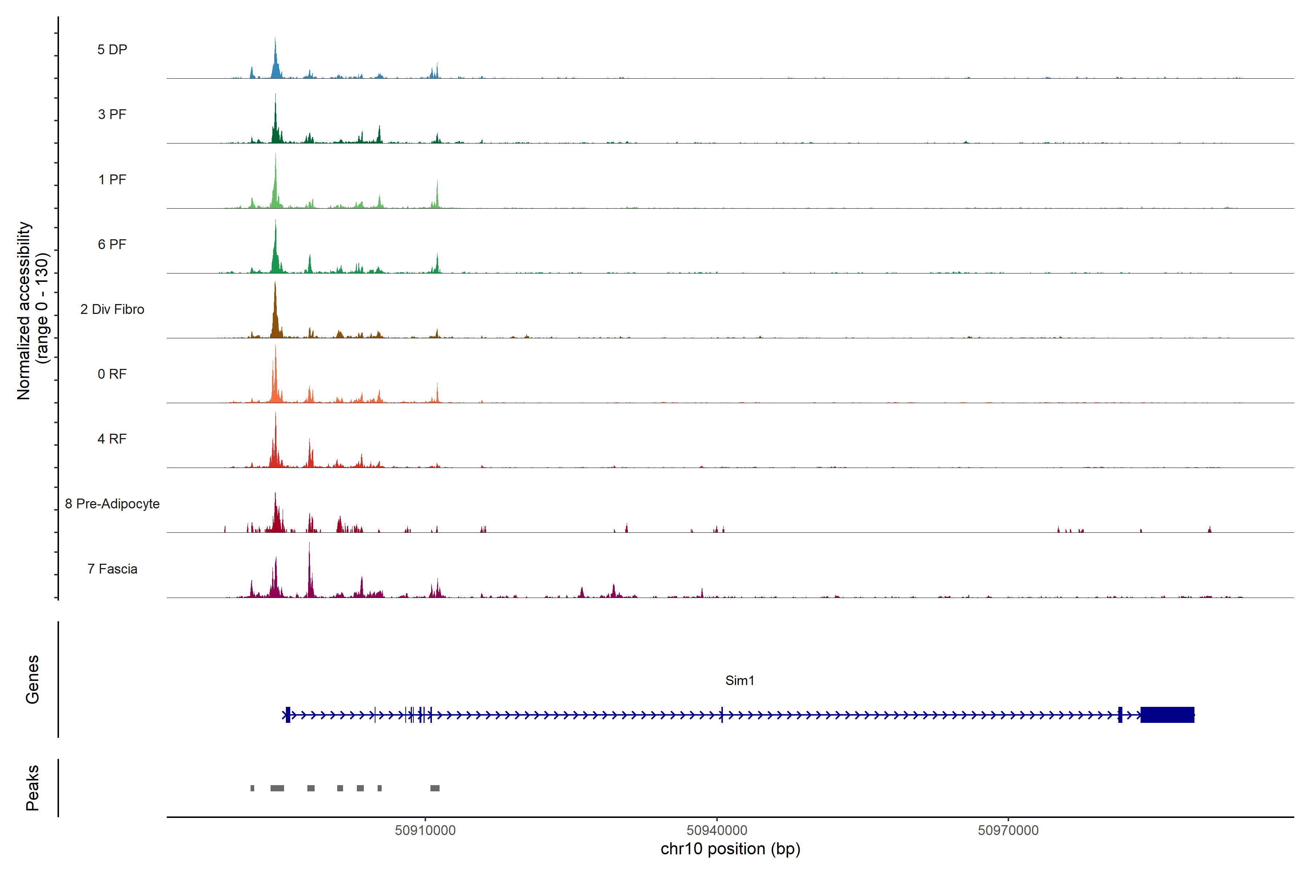Click the 50910000 axis tick label

click(425, 830)
